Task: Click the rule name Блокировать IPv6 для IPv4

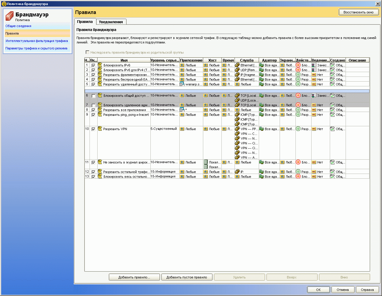Action: [127, 70]
